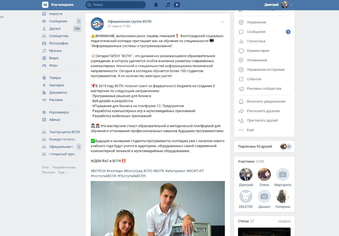The height and width of the screenshot is (236, 339).
Task: Click the Сообщества people icon
Action: coord(44,36)
